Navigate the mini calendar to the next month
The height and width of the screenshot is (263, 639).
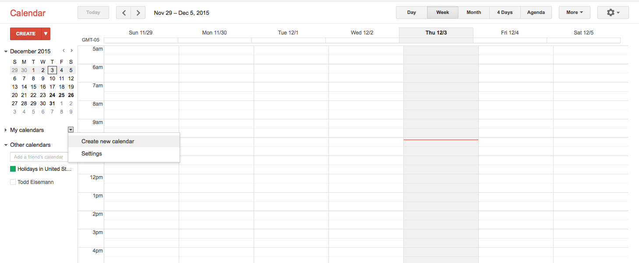coord(71,51)
